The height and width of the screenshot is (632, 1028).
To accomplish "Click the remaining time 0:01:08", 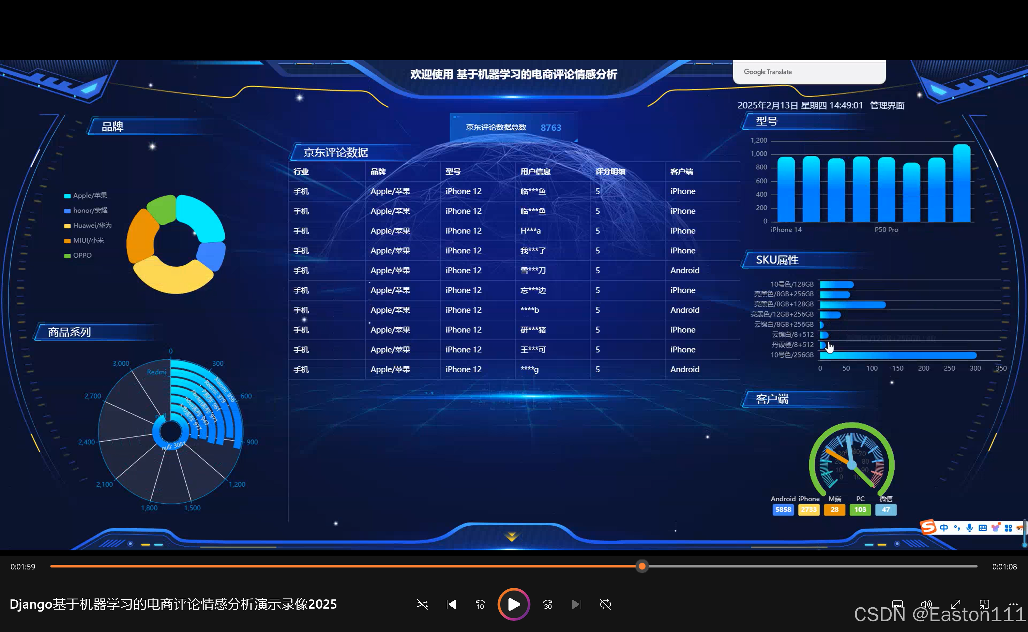I will click(1004, 567).
